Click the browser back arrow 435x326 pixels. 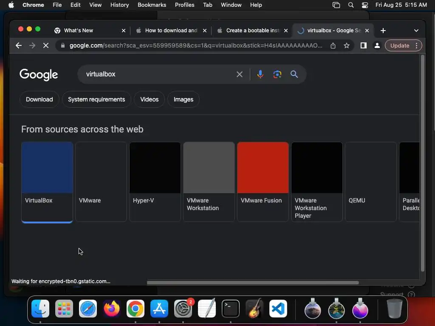[19, 45]
